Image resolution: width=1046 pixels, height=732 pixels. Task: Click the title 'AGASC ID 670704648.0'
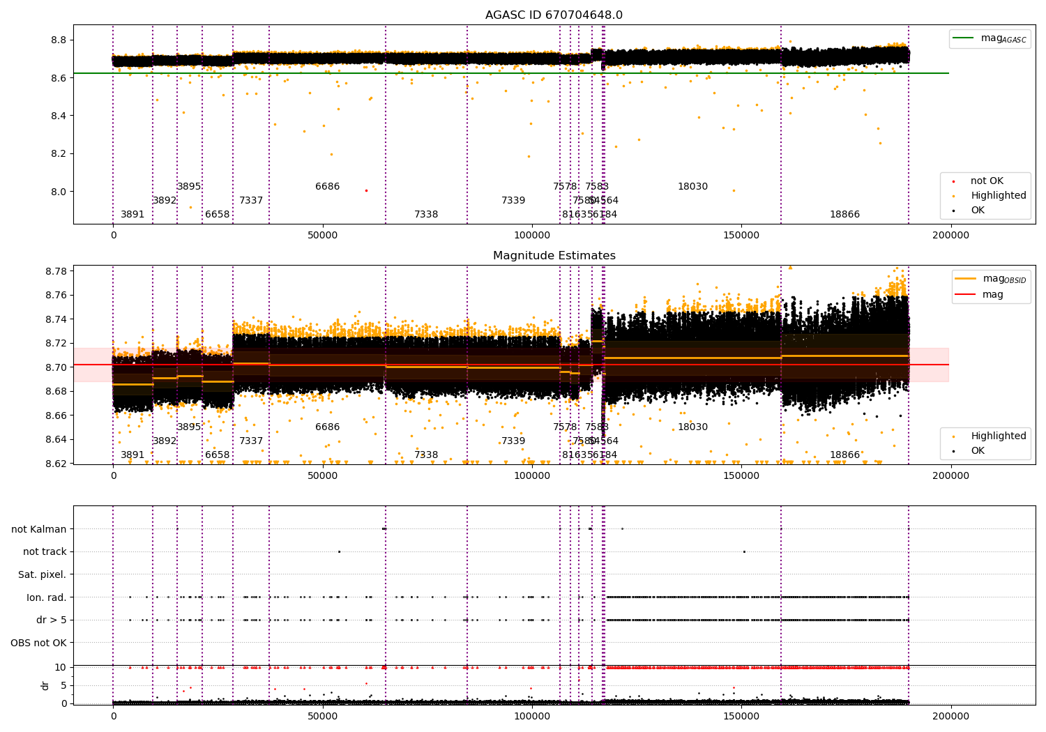point(554,15)
